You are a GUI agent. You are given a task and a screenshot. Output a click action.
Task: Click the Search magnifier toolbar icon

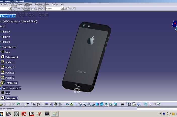coord(159,104)
